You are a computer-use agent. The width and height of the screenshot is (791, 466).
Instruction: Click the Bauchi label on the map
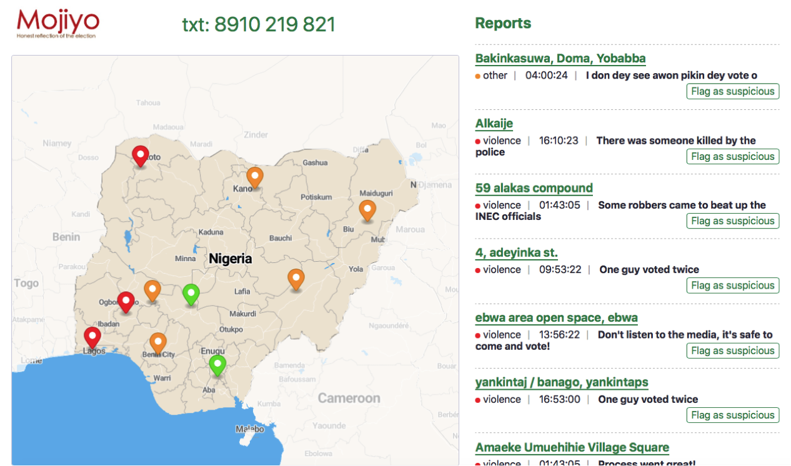pyautogui.click(x=281, y=238)
